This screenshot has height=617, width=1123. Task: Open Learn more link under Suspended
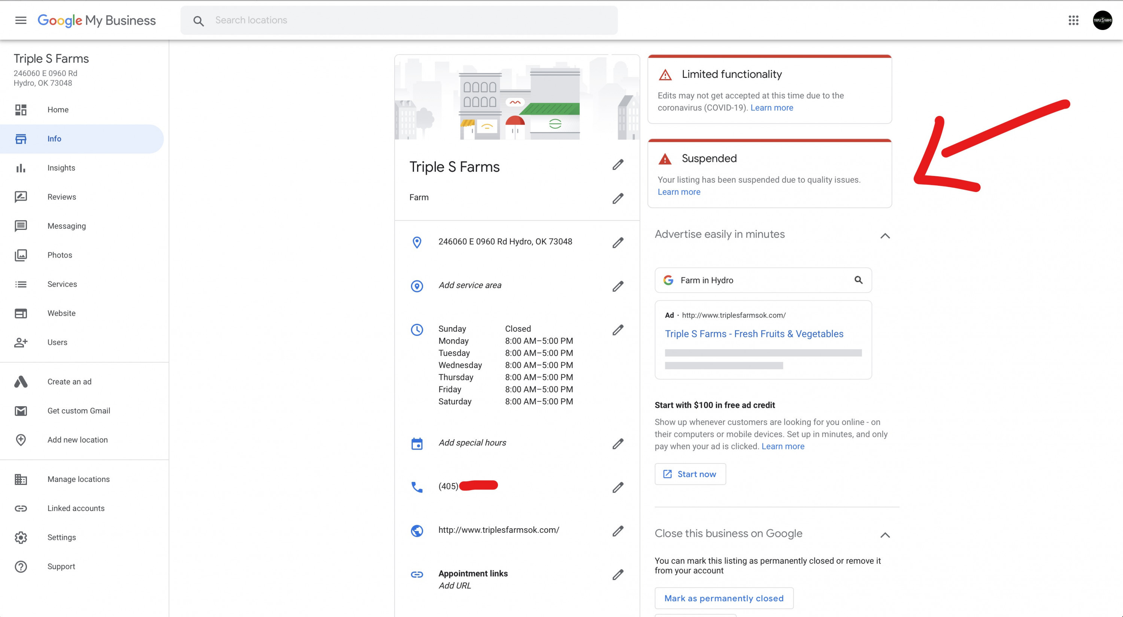point(679,192)
